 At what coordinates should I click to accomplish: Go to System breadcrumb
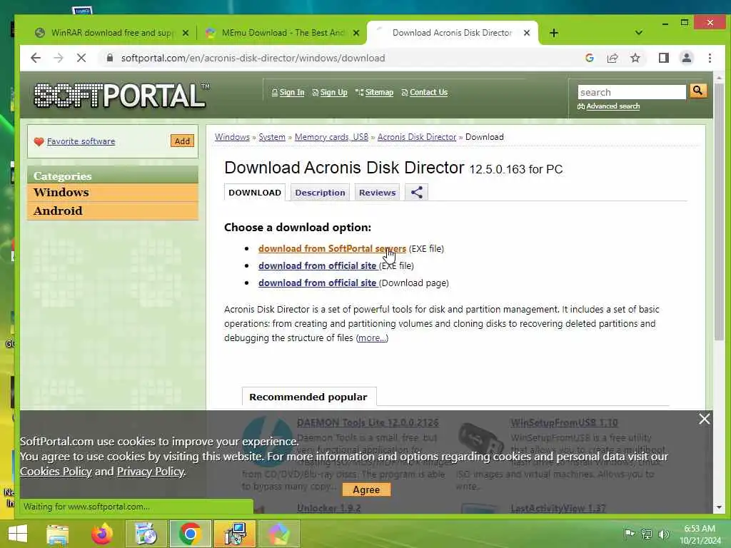pyautogui.click(x=272, y=137)
